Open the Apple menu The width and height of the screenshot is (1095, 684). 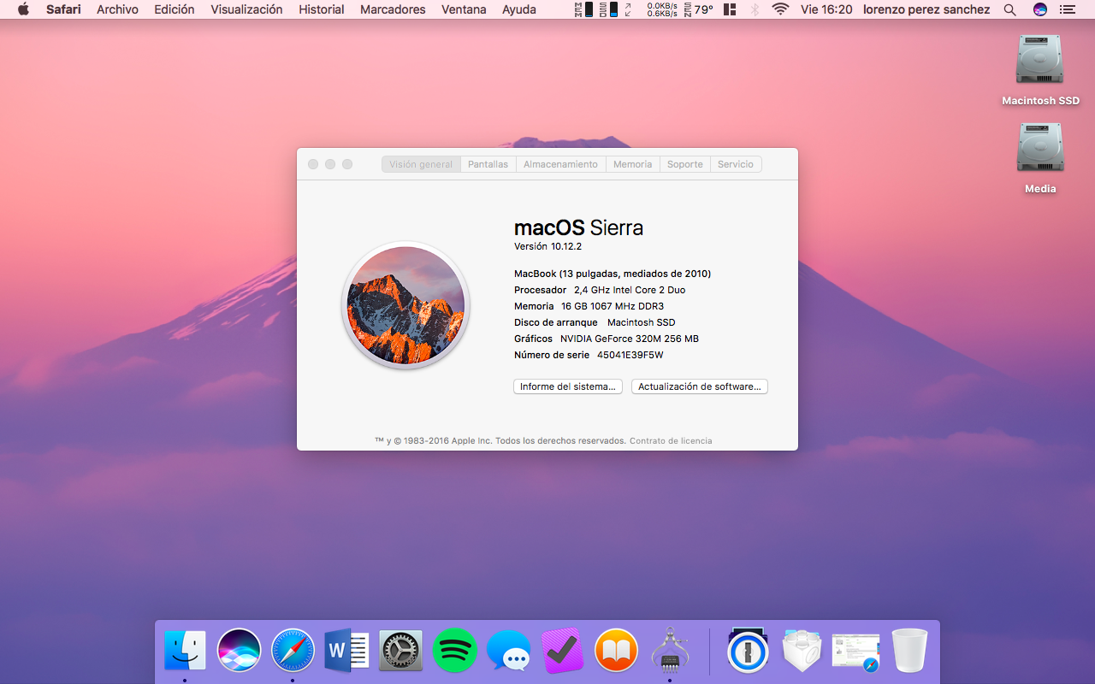click(23, 9)
